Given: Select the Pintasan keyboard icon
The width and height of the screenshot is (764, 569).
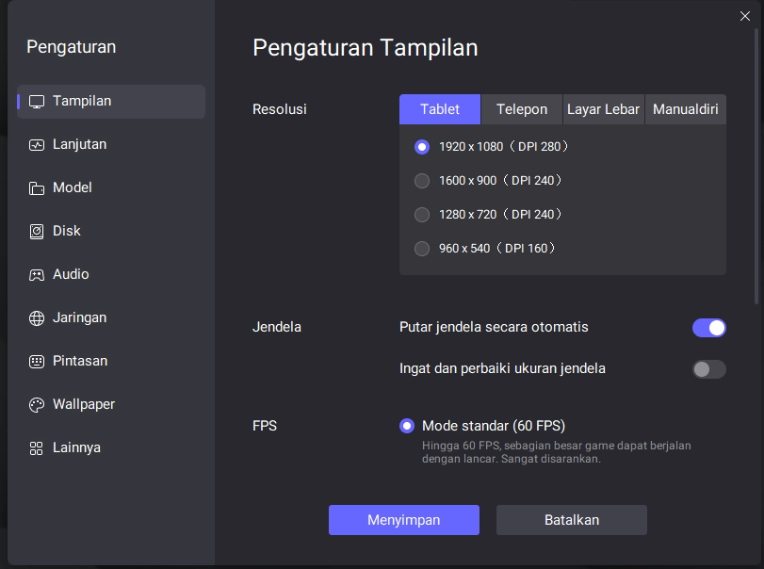Looking at the screenshot, I should (37, 362).
